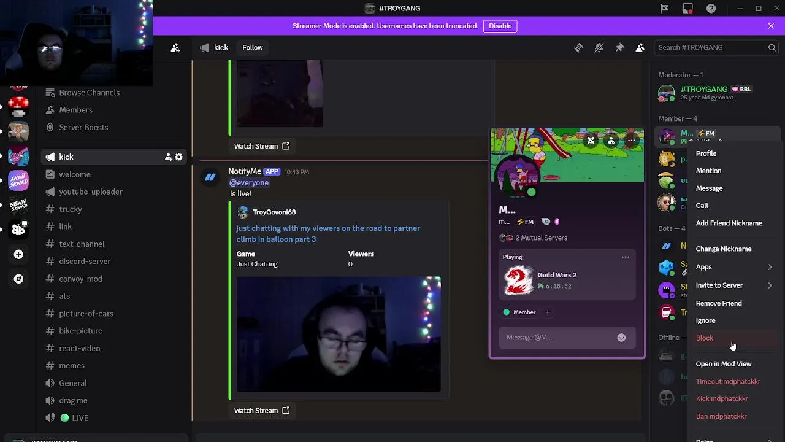Open the welcome channel

(x=74, y=174)
